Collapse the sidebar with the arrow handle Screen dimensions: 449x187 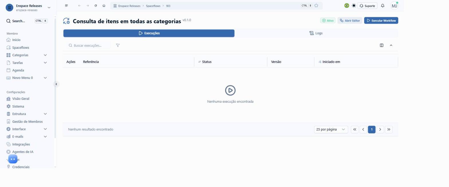(x=56, y=84)
